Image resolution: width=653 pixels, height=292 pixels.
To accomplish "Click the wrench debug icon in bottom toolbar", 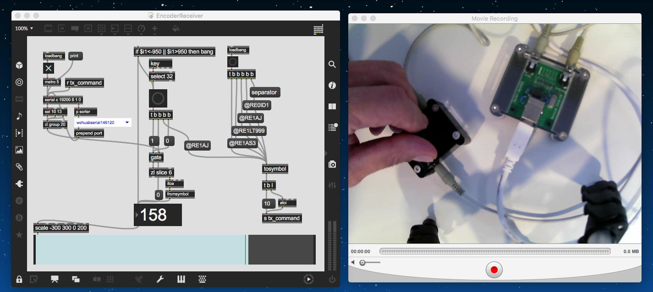I will (160, 279).
